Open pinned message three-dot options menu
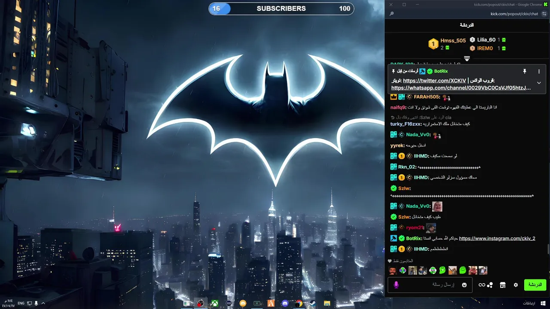The height and width of the screenshot is (309, 550). [539, 71]
